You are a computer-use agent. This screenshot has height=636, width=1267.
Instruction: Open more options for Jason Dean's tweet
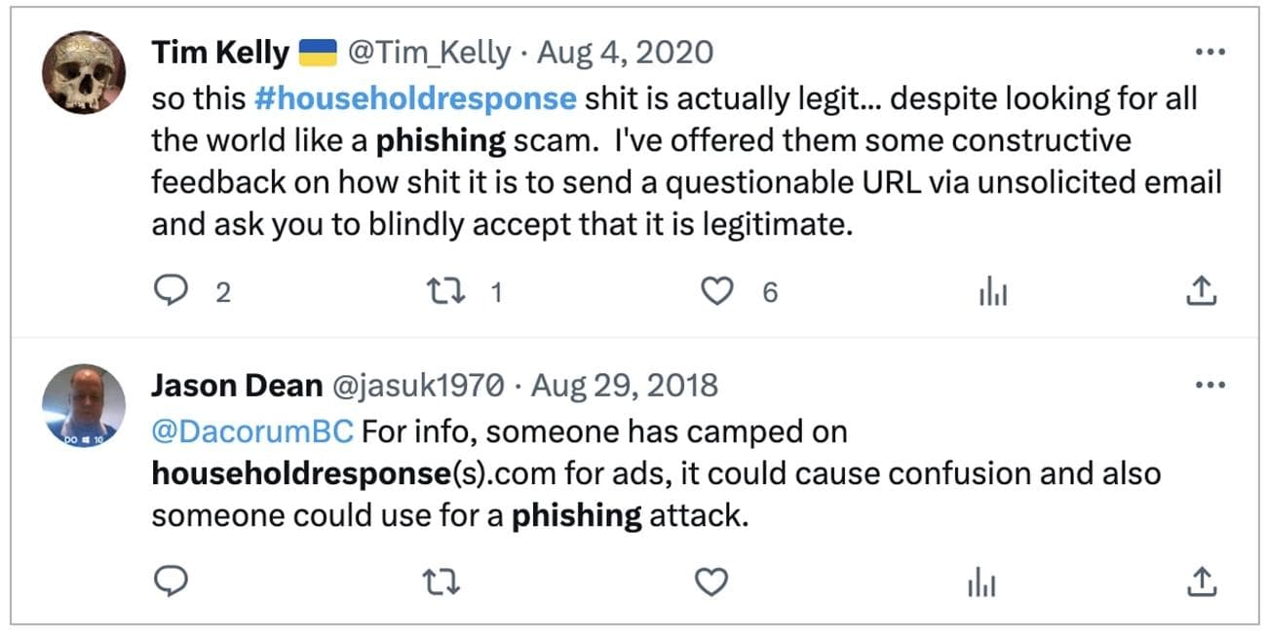click(1209, 385)
